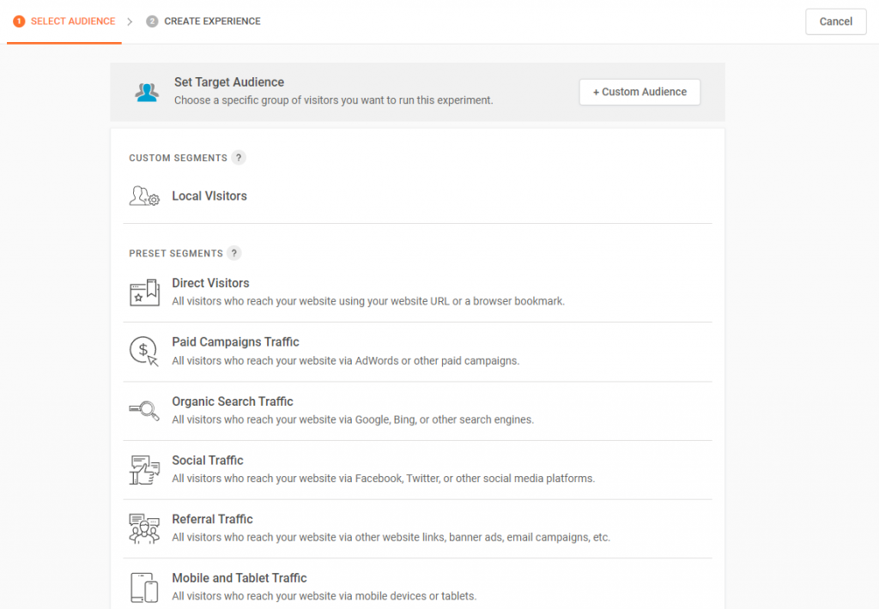
Task: Click the Facebook, Twitter description text
Action: click(x=384, y=479)
